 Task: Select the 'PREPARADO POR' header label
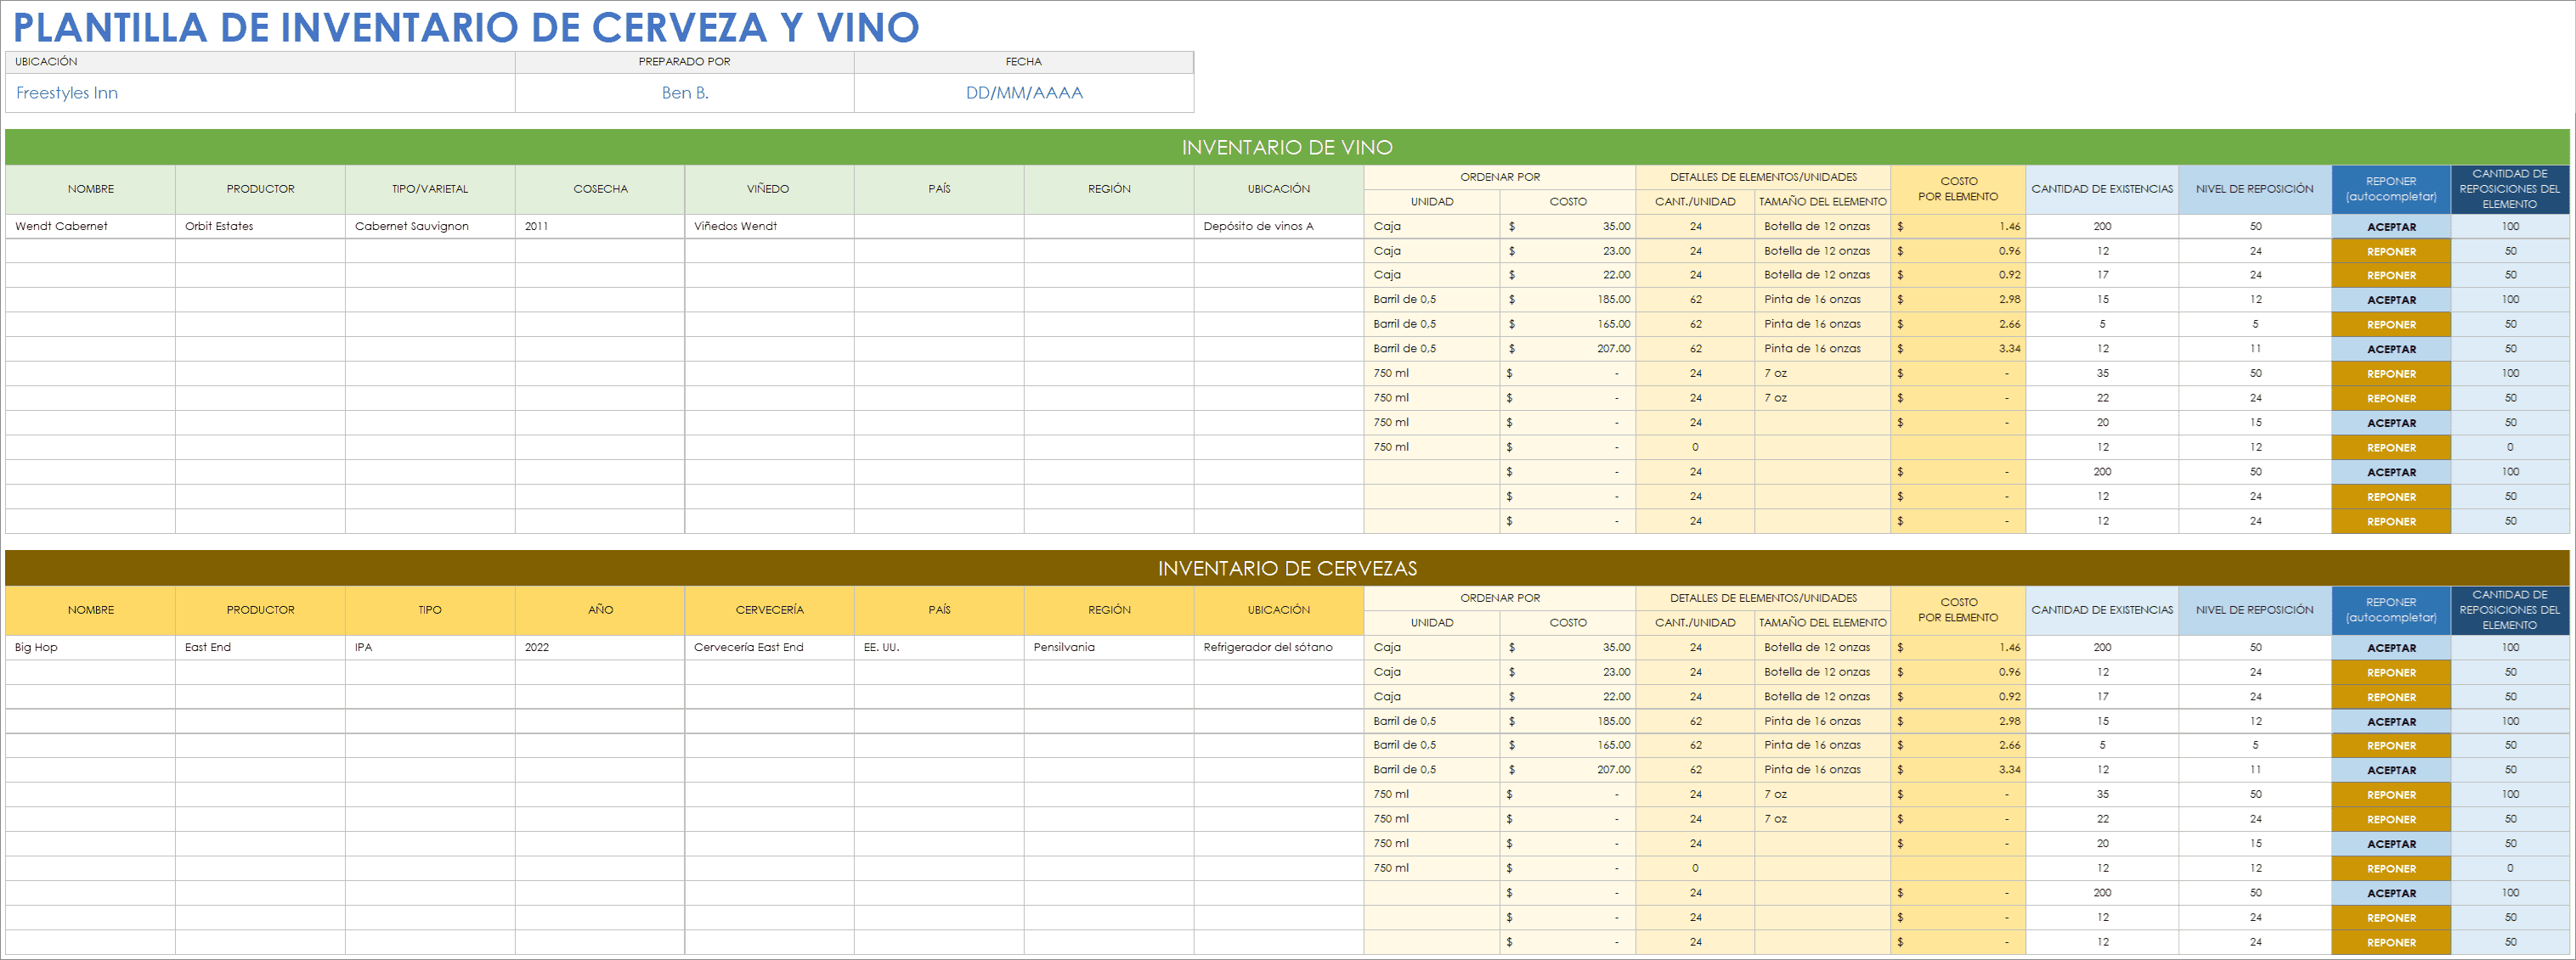(x=685, y=62)
